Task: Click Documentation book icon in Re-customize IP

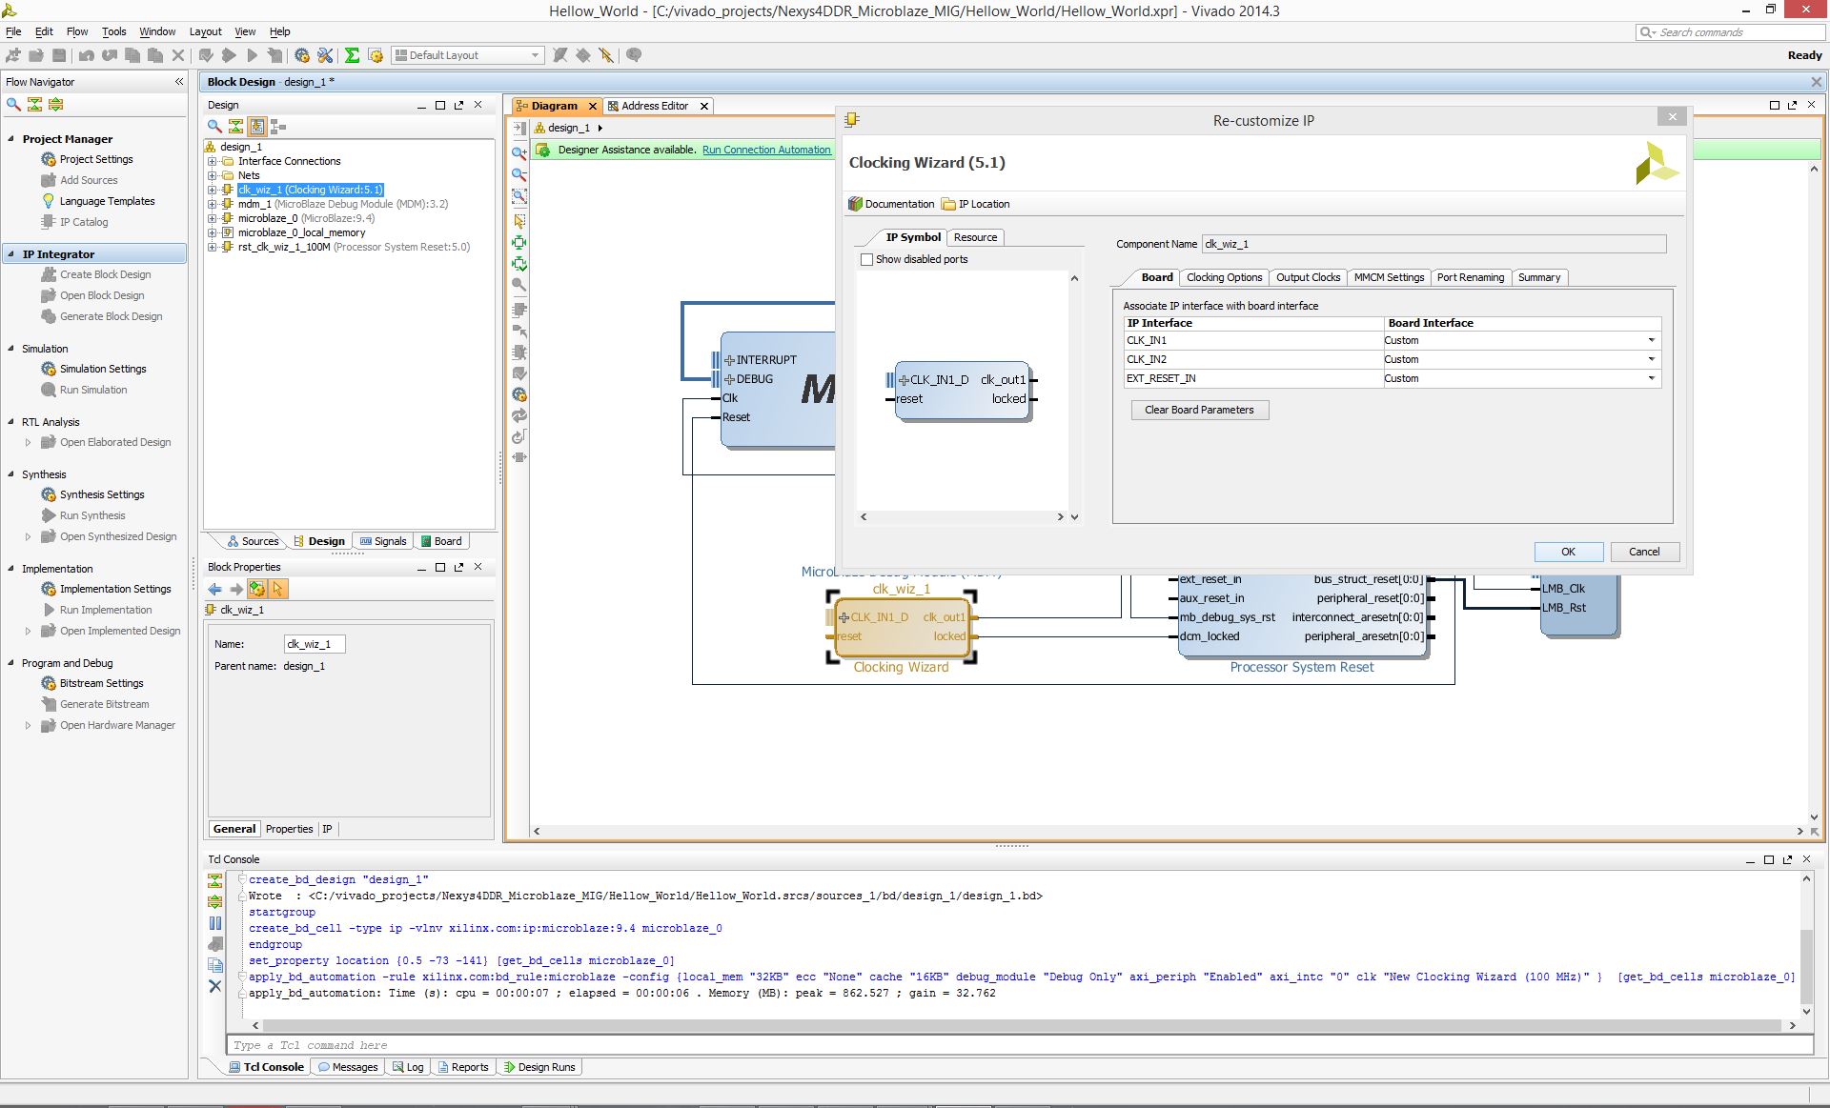Action: click(855, 204)
